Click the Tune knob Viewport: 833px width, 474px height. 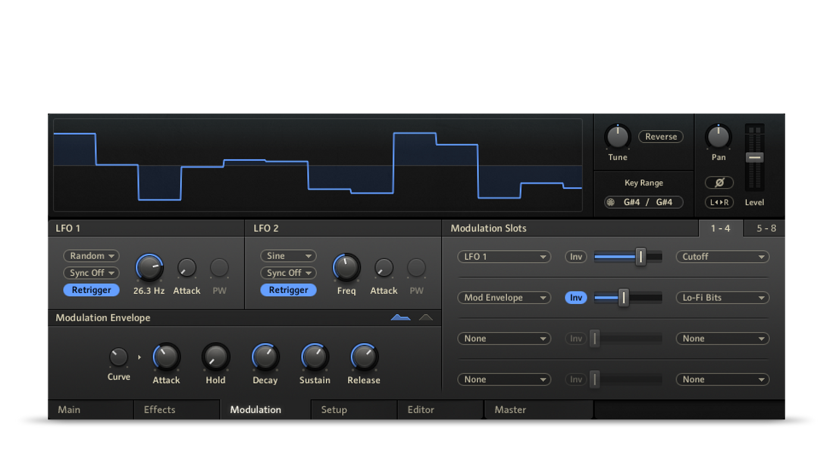click(618, 137)
